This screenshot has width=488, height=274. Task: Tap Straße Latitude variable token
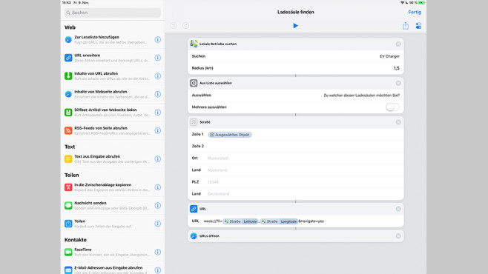240,221
